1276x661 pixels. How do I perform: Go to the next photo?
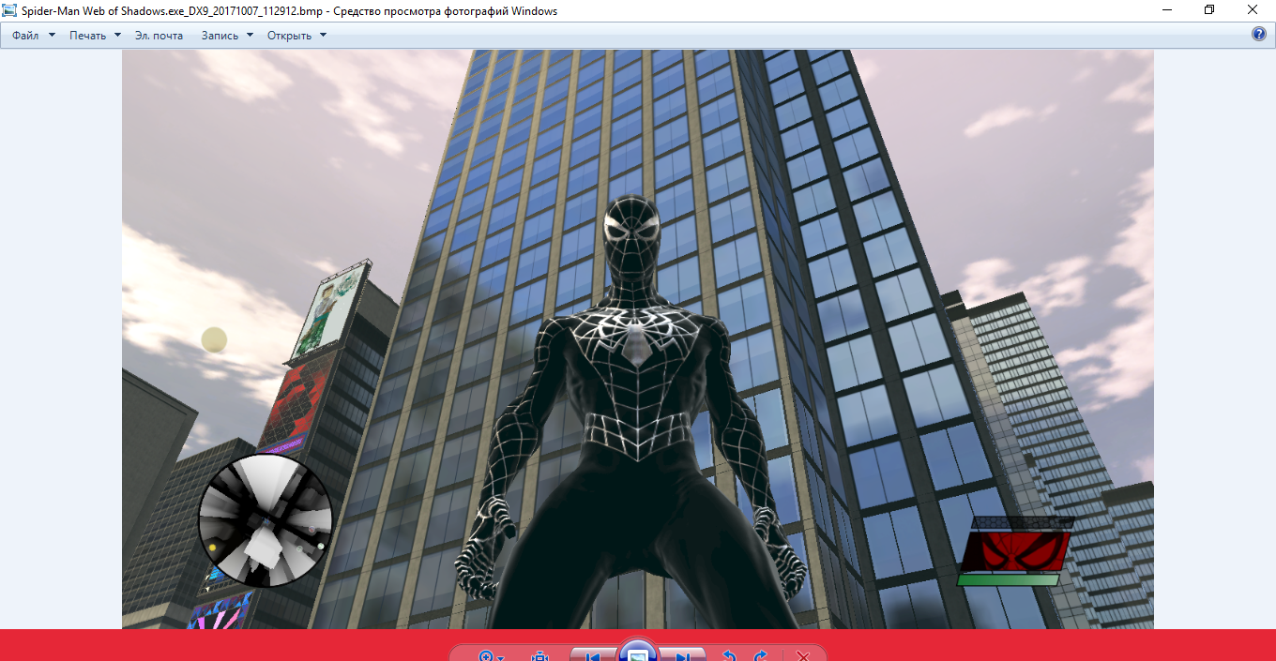click(684, 655)
